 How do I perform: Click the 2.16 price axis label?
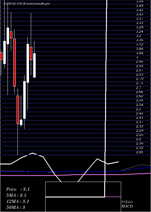pos(140,144)
